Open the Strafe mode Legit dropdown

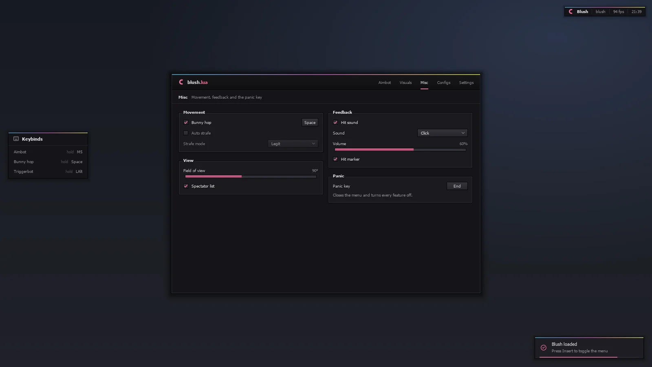coord(293,144)
